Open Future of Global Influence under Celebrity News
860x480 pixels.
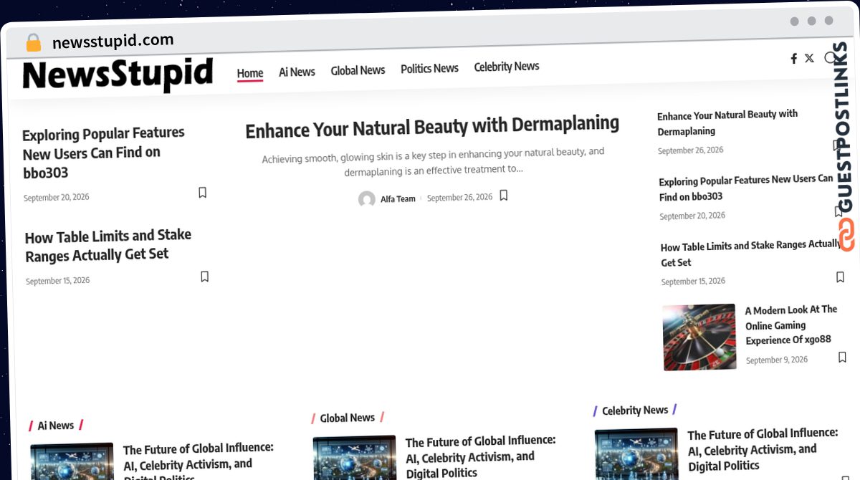pos(763,449)
